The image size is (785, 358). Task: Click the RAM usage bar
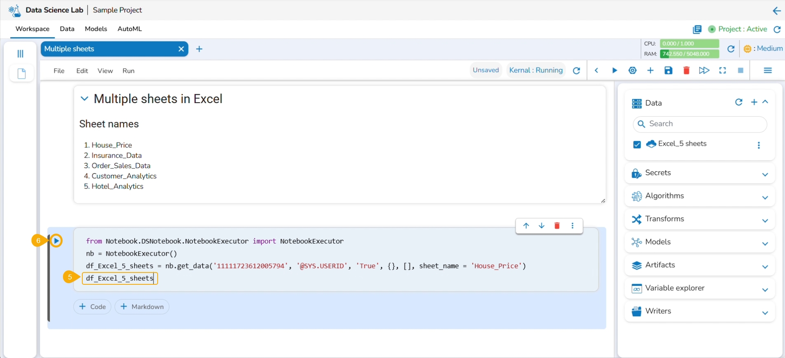pos(689,54)
